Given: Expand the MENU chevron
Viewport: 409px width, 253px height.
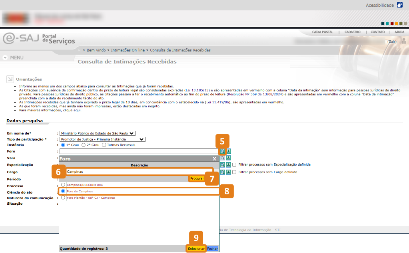Looking at the screenshot, I should (5, 57).
